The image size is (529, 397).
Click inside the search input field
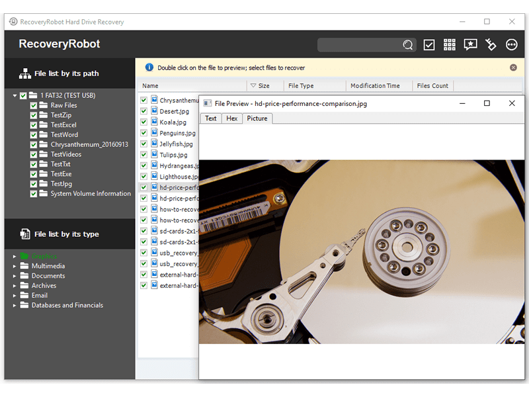(x=360, y=44)
